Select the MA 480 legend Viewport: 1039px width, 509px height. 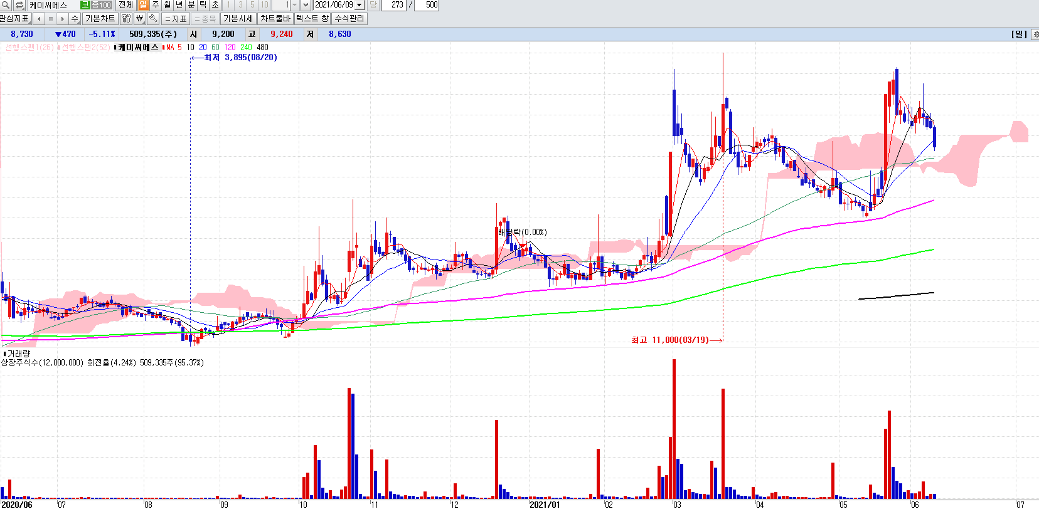coord(262,47)
